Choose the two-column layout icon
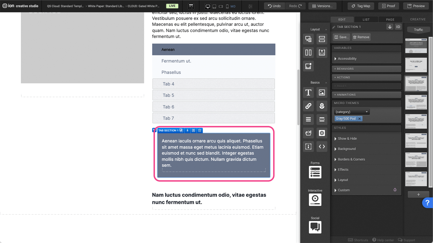Image resolution: width=433 pixels, height=243 pixels. point(308,52)
